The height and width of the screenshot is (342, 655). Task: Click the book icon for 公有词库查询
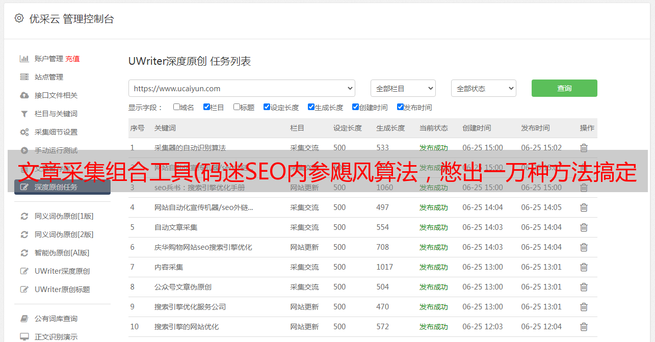(24, 319)
